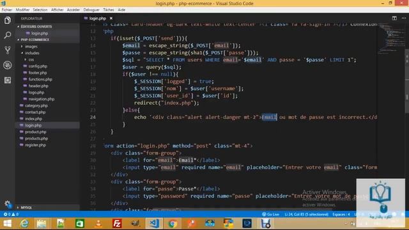Collapse the includes folder
The height and width of the screenshot is (230, 409).
click(x=32, y=53)
